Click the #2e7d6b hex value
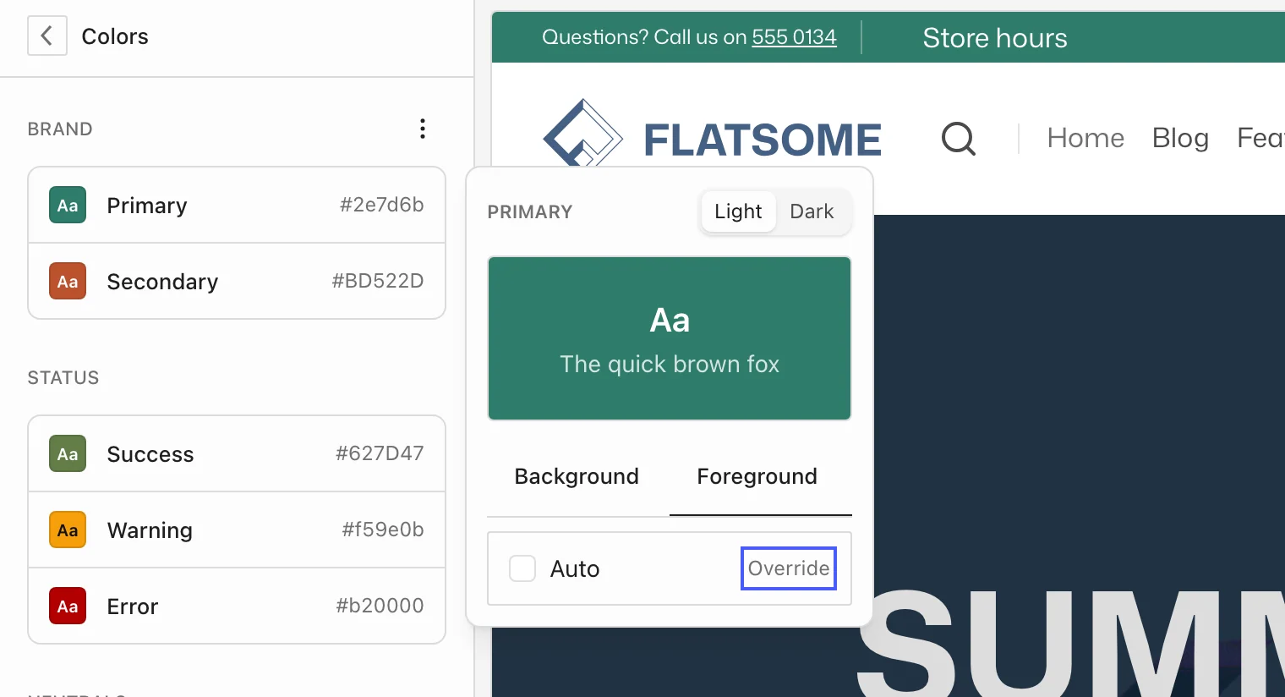1285x697 pixels. coord(382,205)
